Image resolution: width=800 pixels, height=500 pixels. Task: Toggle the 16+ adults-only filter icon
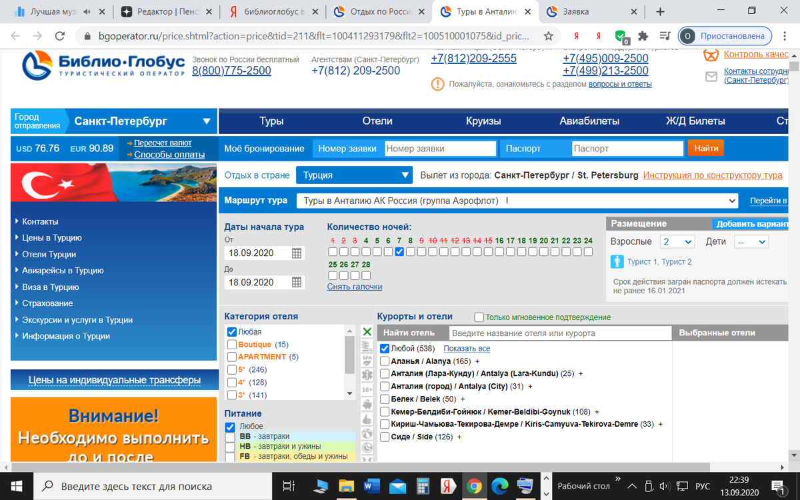(x=367, y=390)
